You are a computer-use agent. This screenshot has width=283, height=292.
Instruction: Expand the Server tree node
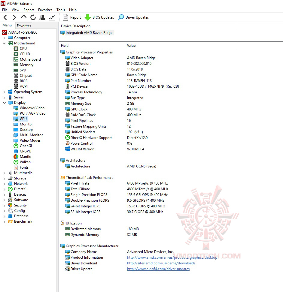[4, 98]
